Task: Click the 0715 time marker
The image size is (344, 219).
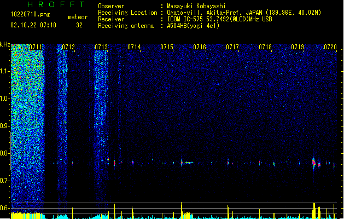Action: pyautogui.click(x=167, y=47)
